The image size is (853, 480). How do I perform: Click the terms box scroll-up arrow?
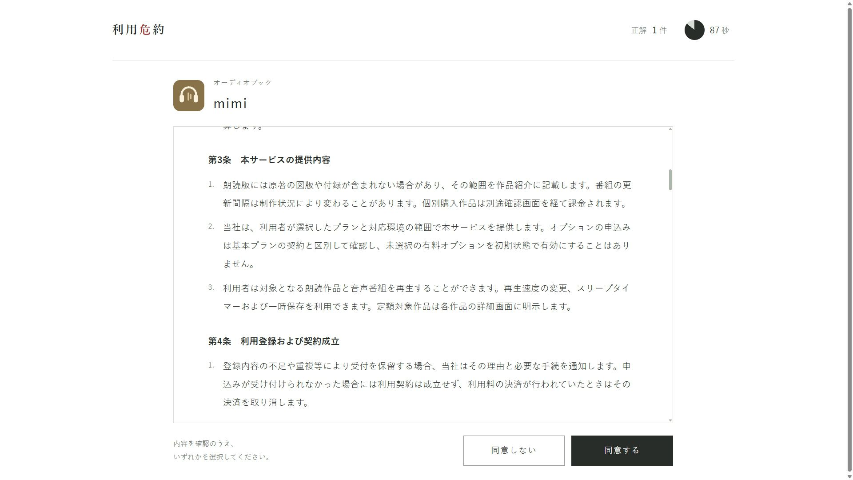point(670,129)
